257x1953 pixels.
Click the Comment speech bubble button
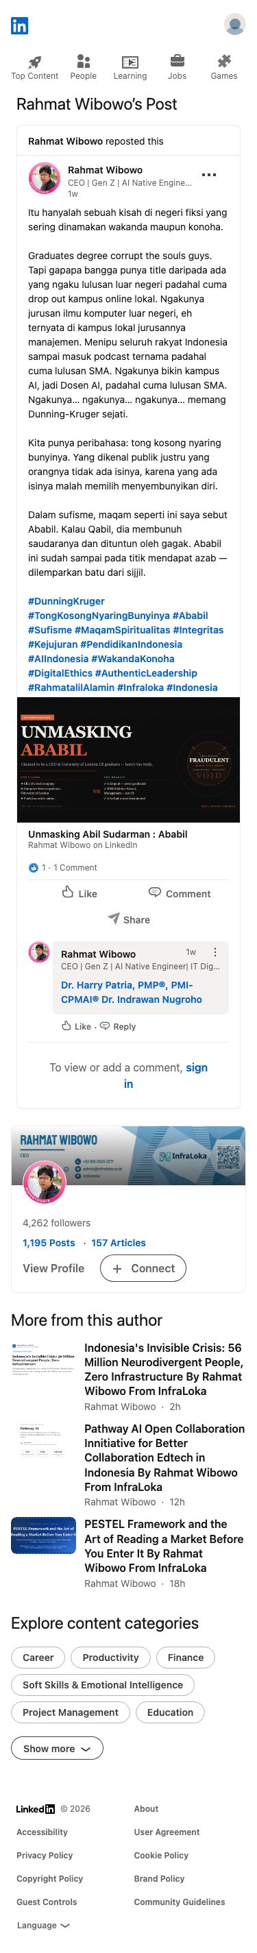180,893
